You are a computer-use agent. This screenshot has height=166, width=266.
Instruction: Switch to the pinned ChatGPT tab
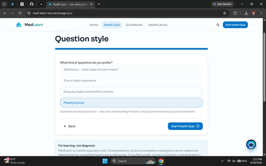click(22, 4)
